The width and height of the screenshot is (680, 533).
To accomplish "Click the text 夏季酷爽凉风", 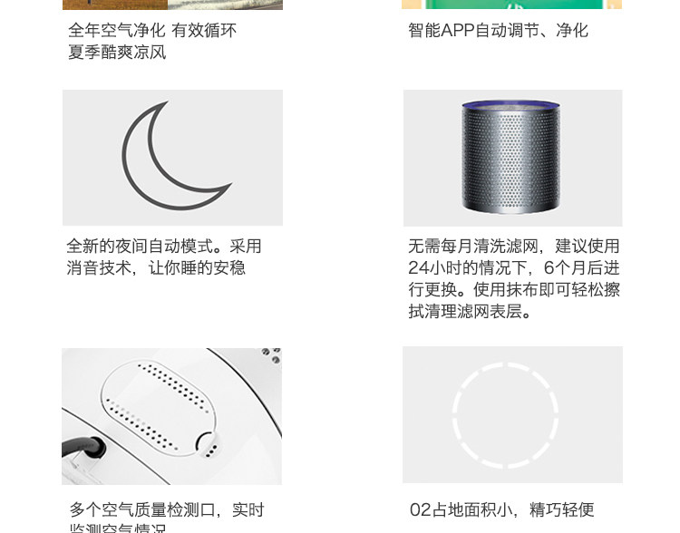I will (117, 53).
